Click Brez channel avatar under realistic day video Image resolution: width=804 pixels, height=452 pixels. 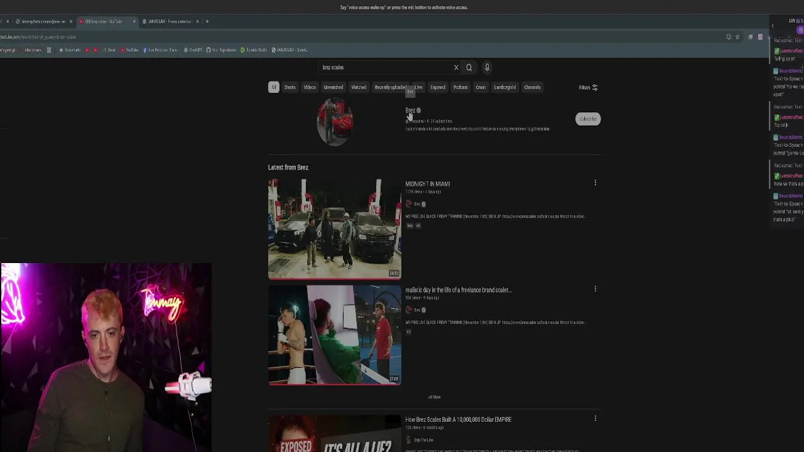coord(409,310)
